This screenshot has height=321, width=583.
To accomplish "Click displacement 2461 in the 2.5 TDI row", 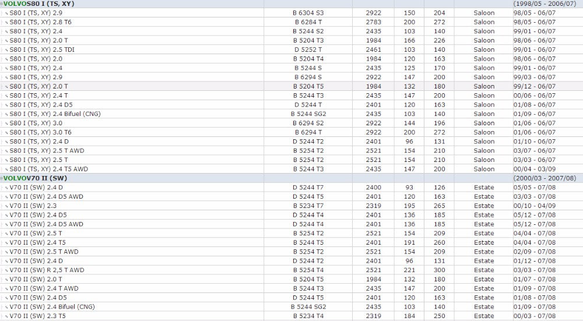I will [x=373, y=50].
